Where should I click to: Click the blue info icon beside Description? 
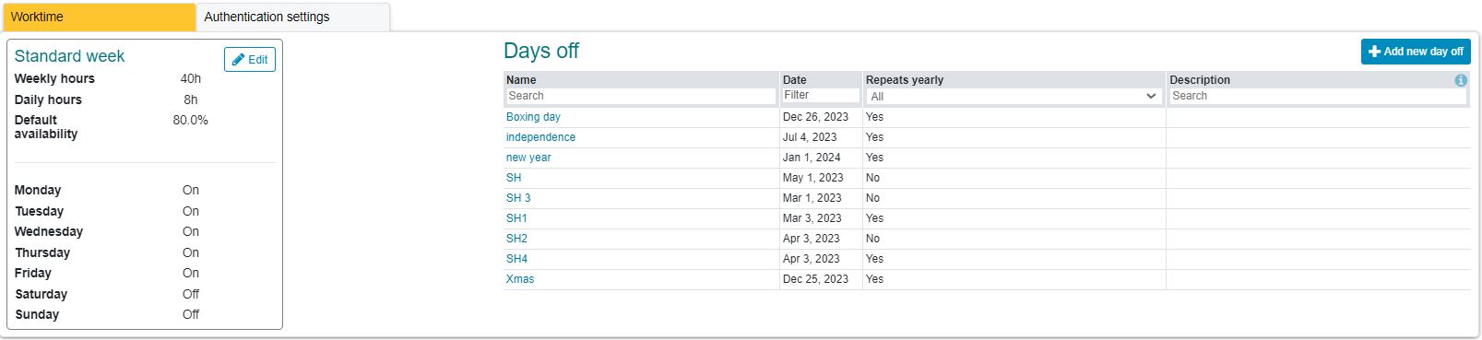point(1461,80)
